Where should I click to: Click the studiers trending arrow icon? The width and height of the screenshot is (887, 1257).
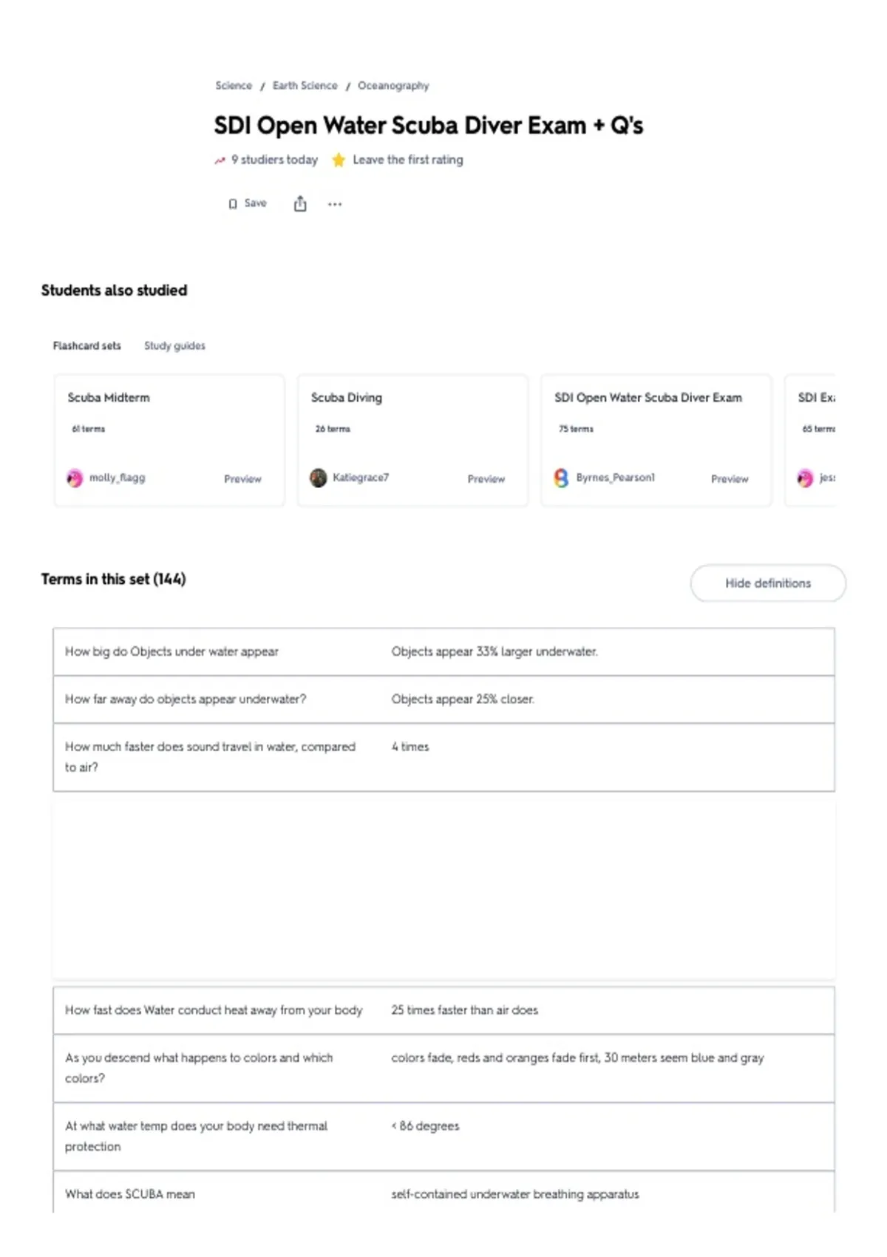220,160
